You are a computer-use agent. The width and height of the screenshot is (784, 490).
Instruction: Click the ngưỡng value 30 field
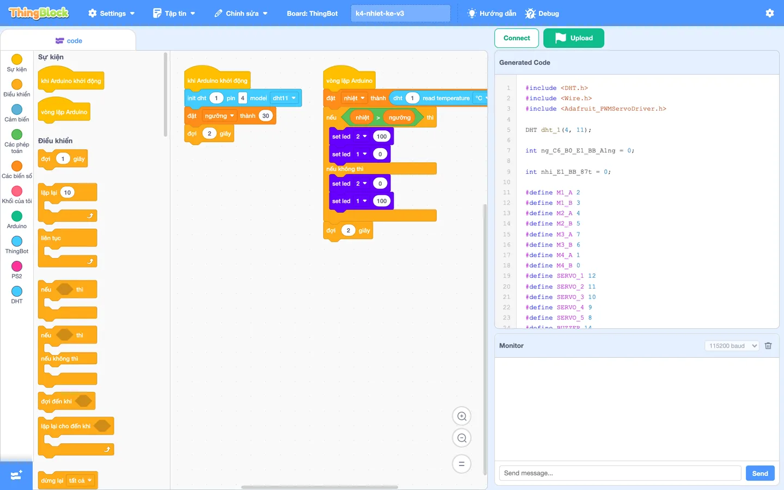(266, 116)
